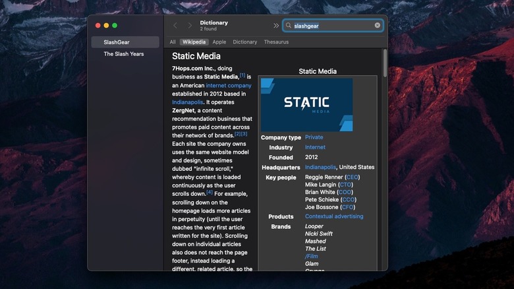Follow the CCO link beside Pete Schieke
Image resolution: width=514 pixels, height=289 pixels.
[349, 200]
